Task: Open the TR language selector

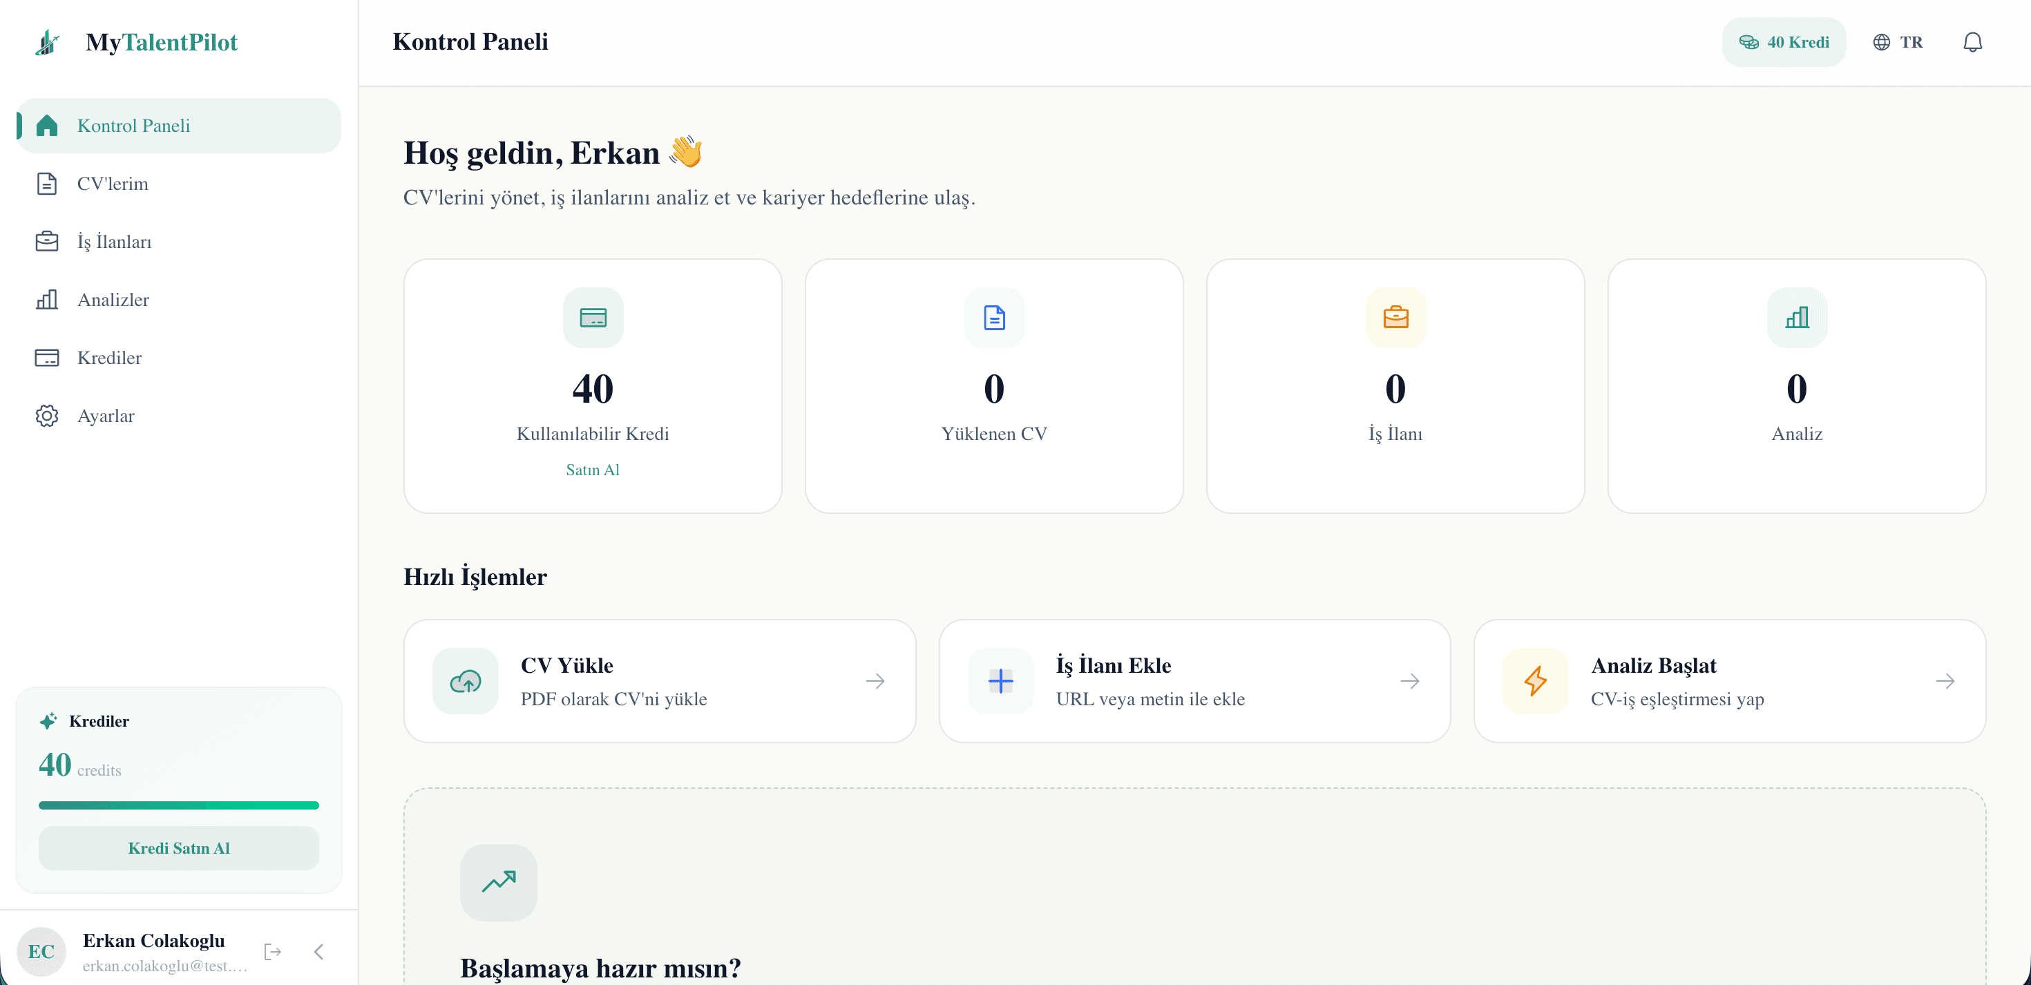Action: (1898, 42)
